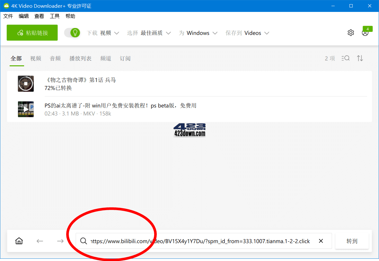Open the account profile with notification badge

pos(365,33)
